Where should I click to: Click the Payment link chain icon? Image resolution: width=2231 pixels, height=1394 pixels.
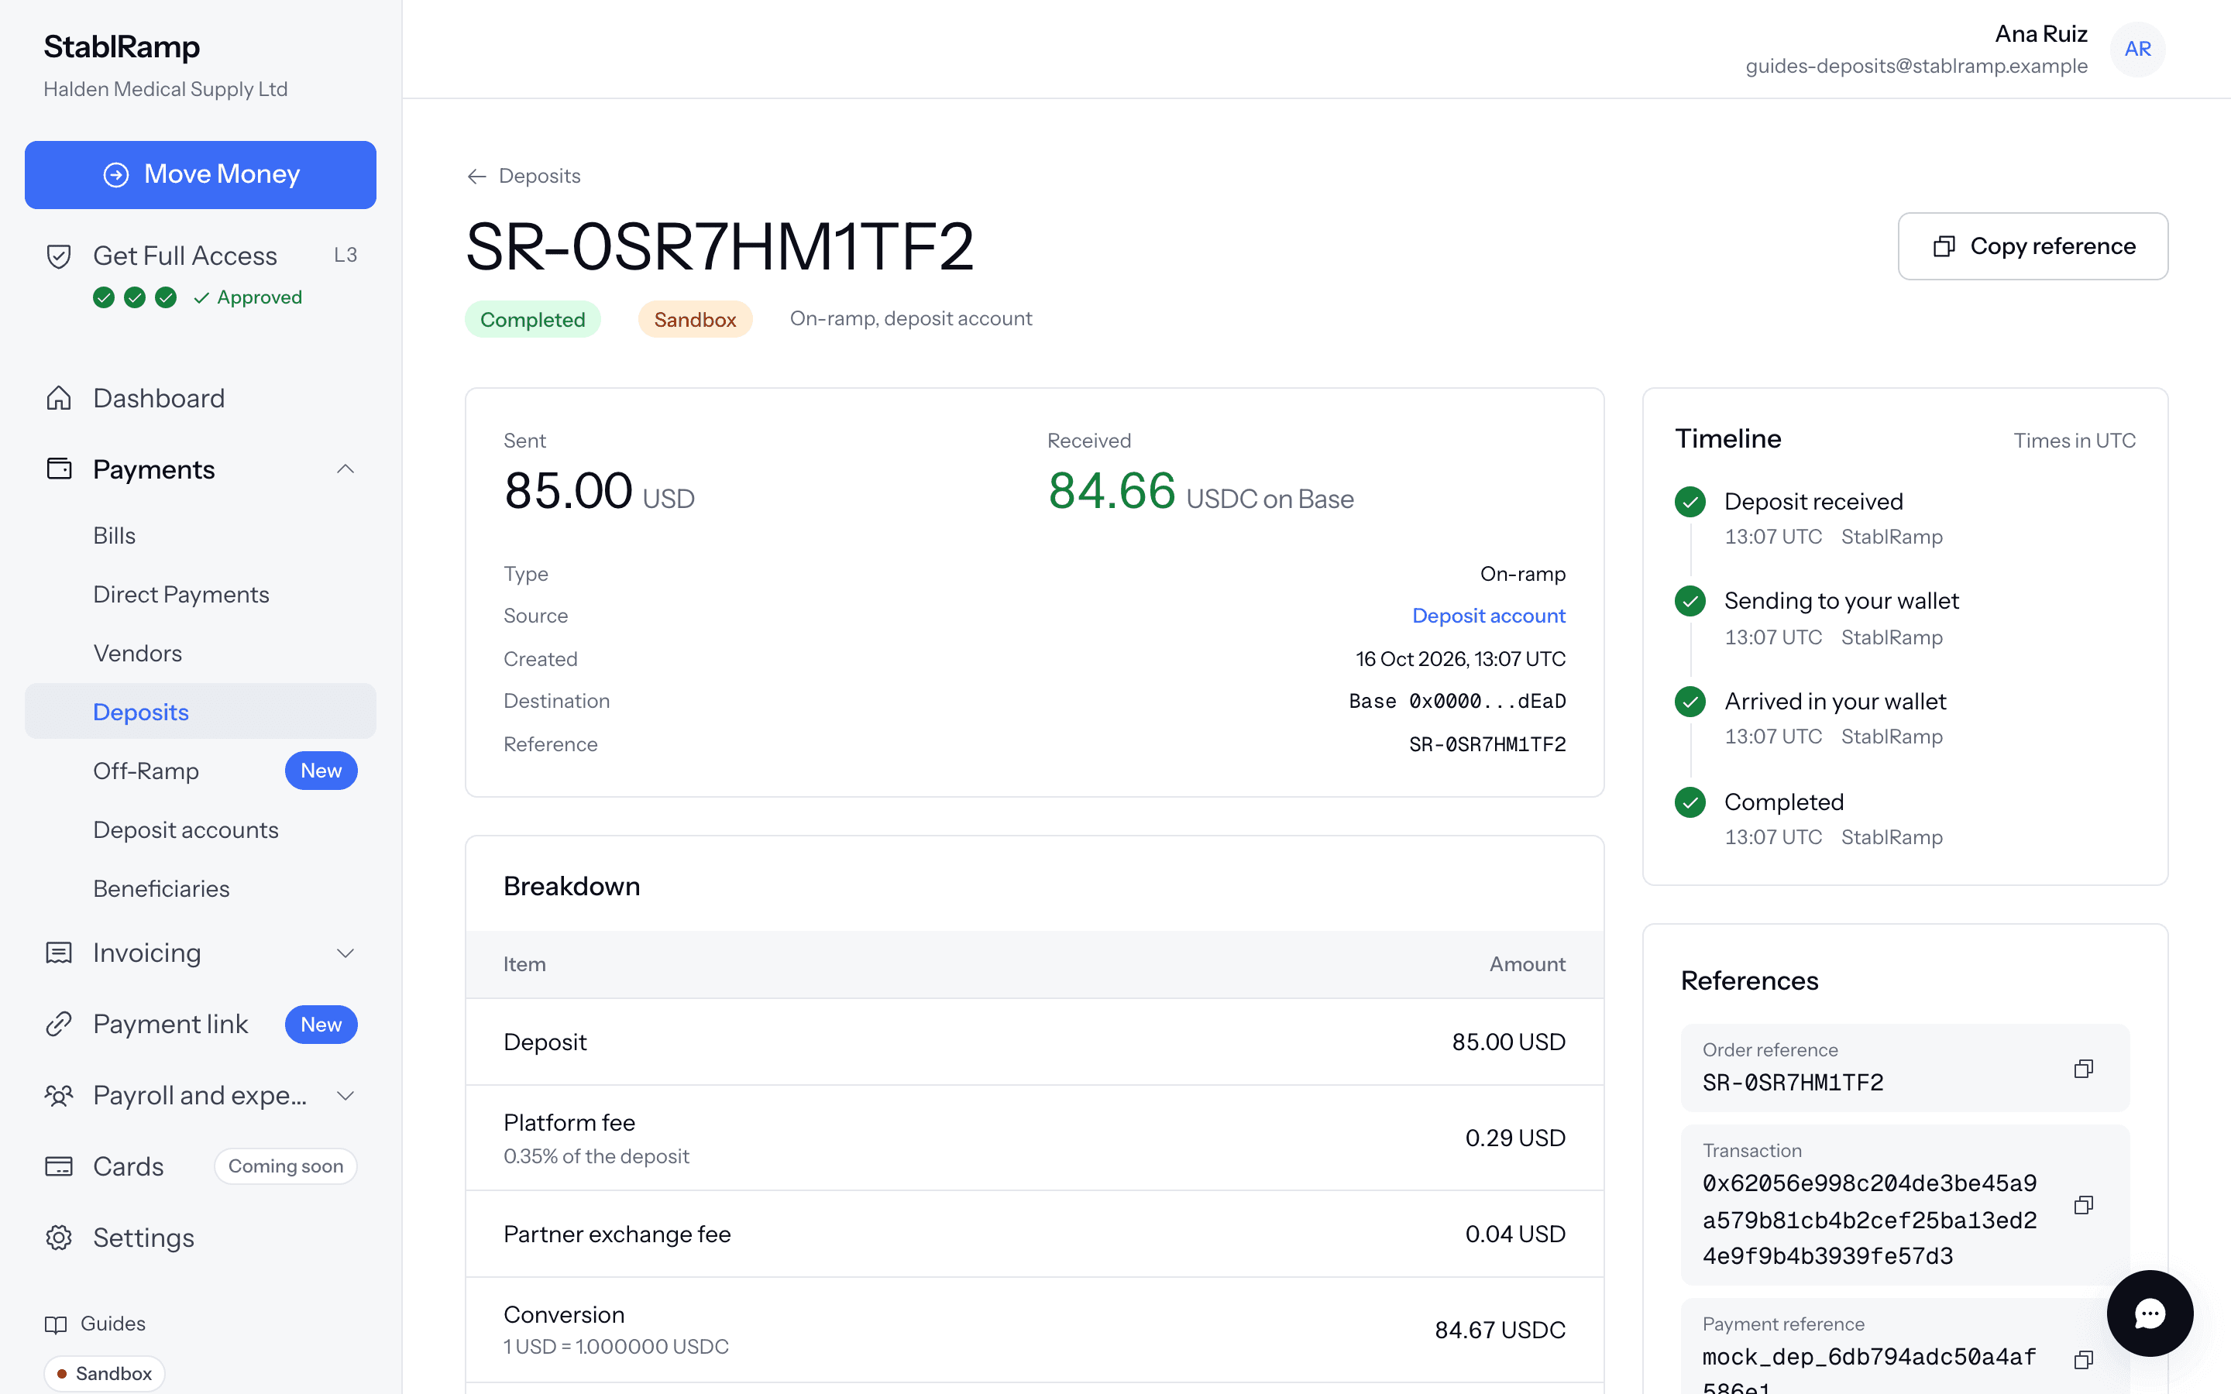click(x=59, y=1025)
